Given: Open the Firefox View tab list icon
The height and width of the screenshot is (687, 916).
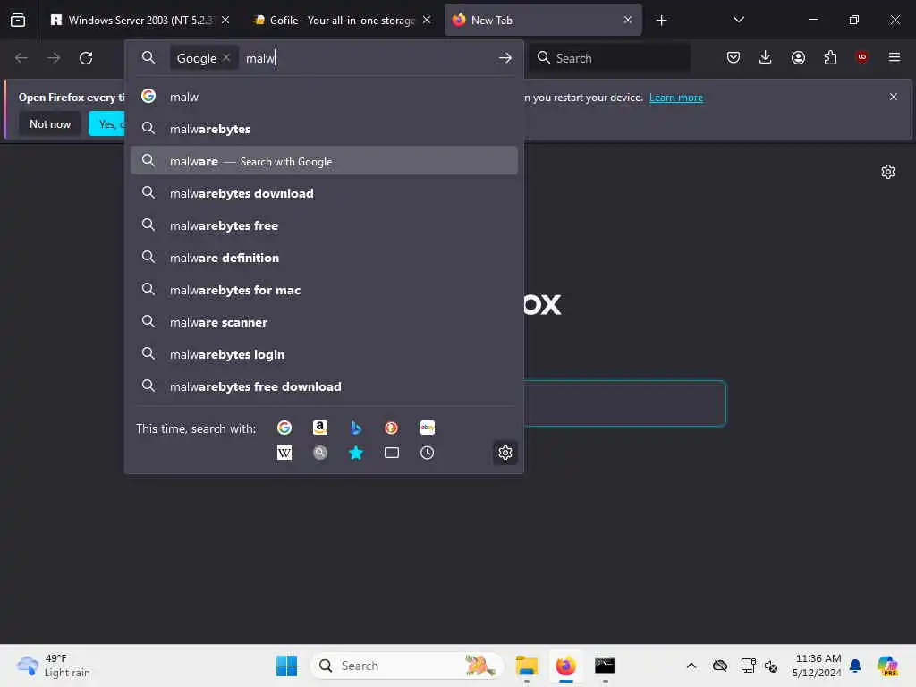Looking at the screenshot, I should coord(18,20).
